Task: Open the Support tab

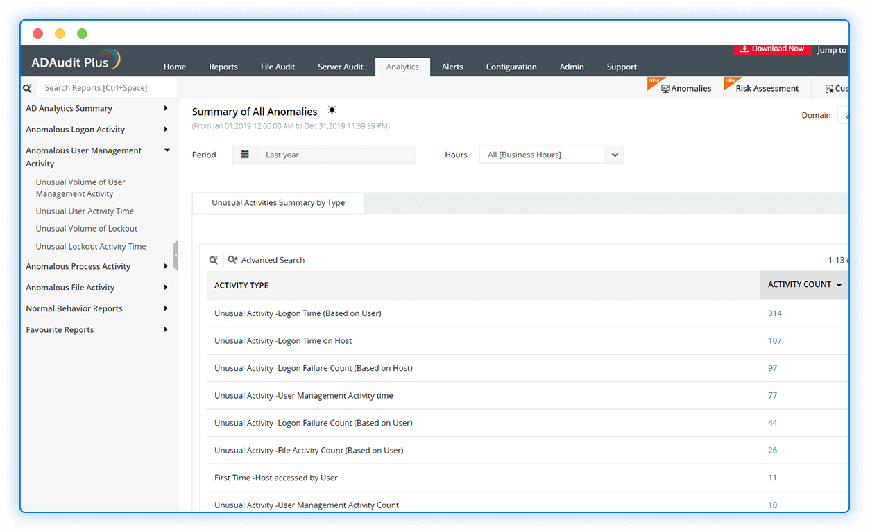Action: 622,67
